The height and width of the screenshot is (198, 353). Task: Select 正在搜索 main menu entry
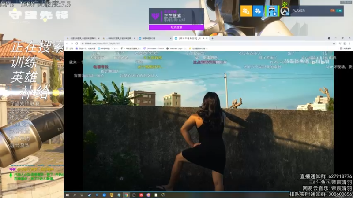tap(37, 47)
